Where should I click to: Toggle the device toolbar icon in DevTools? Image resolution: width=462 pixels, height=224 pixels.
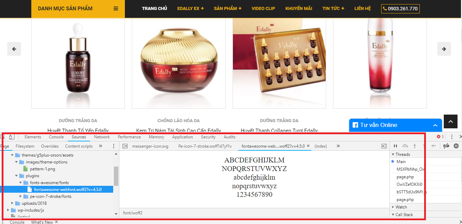12,137
